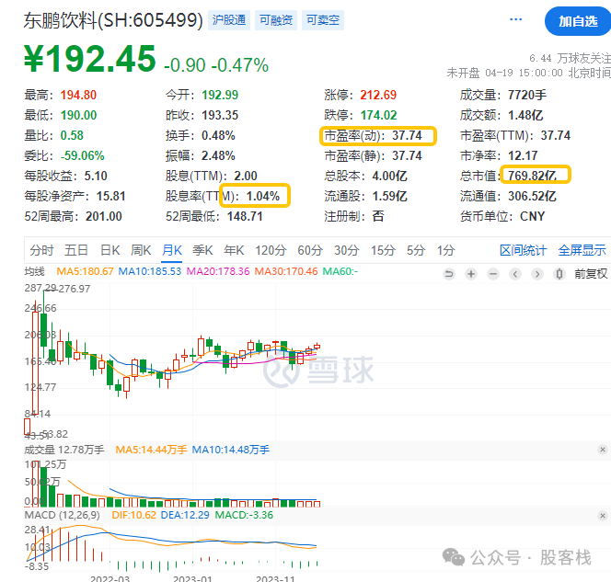
Task: Click the MACD (12,26,9) indicator label
Action: (62, 515)
